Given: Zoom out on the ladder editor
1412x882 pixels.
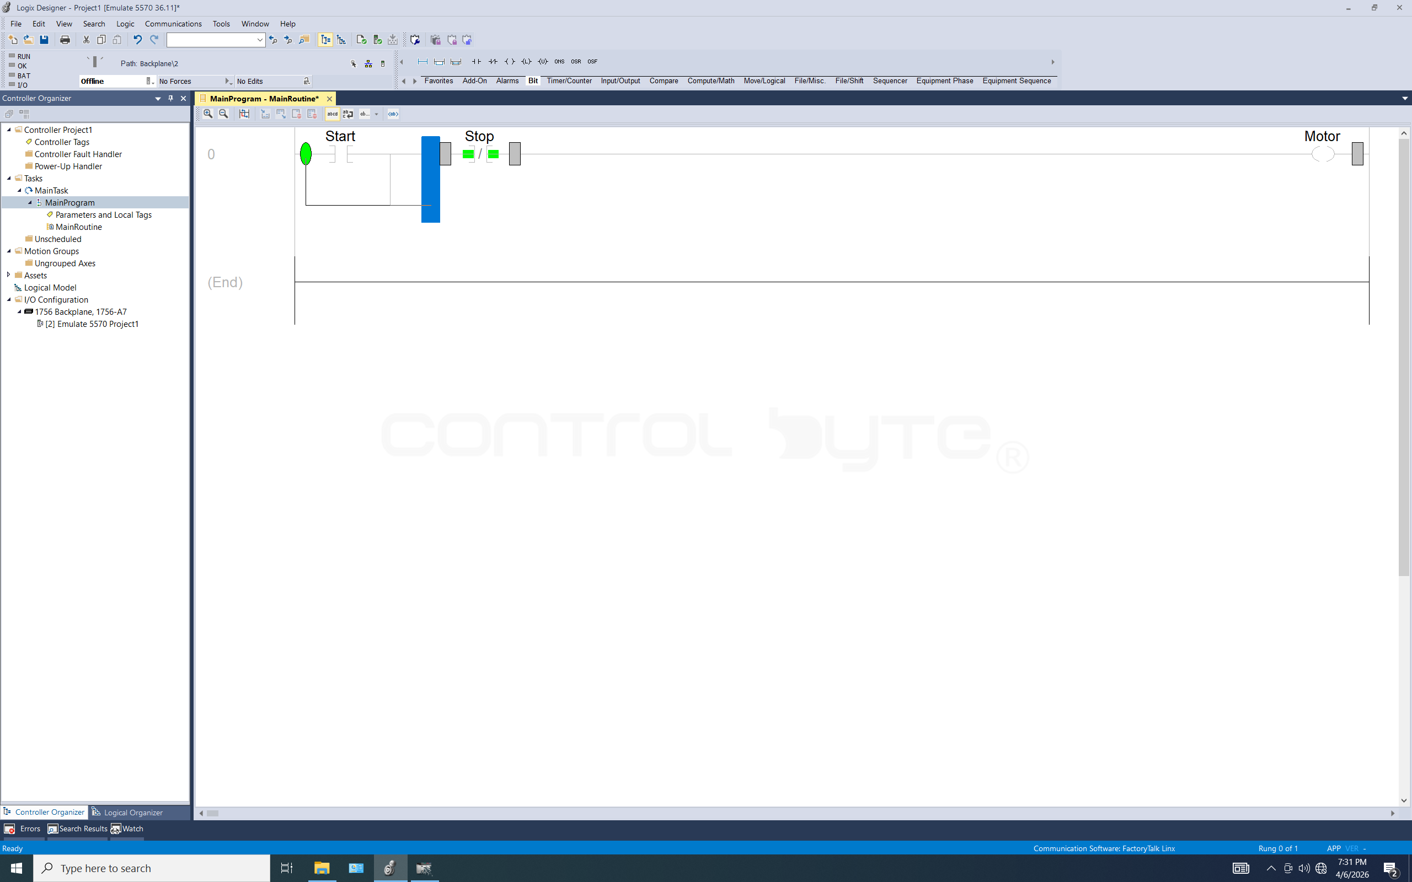Looking at the screenshot, I should (223, 114).
